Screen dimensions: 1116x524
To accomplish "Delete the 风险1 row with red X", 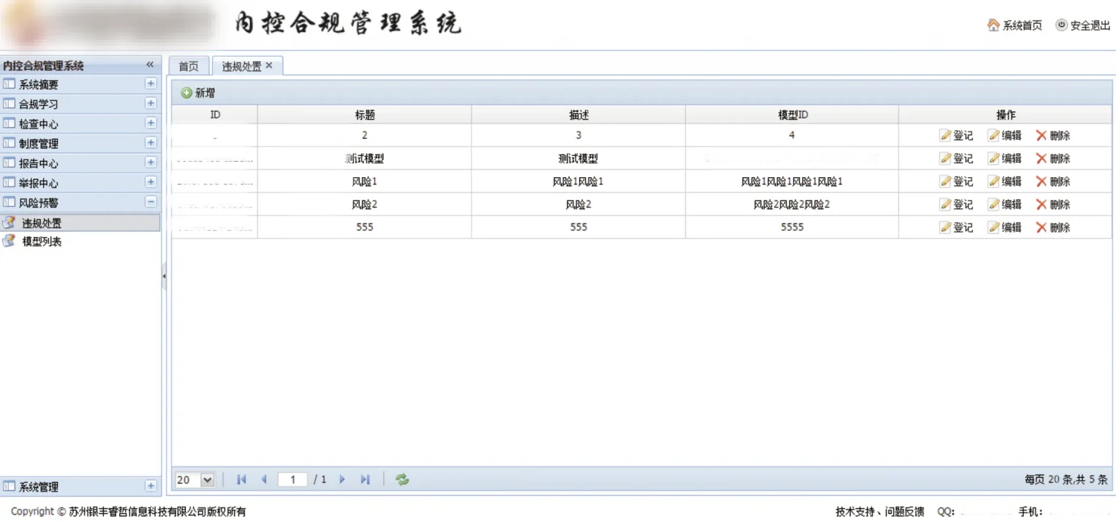I will [1041, 181].
